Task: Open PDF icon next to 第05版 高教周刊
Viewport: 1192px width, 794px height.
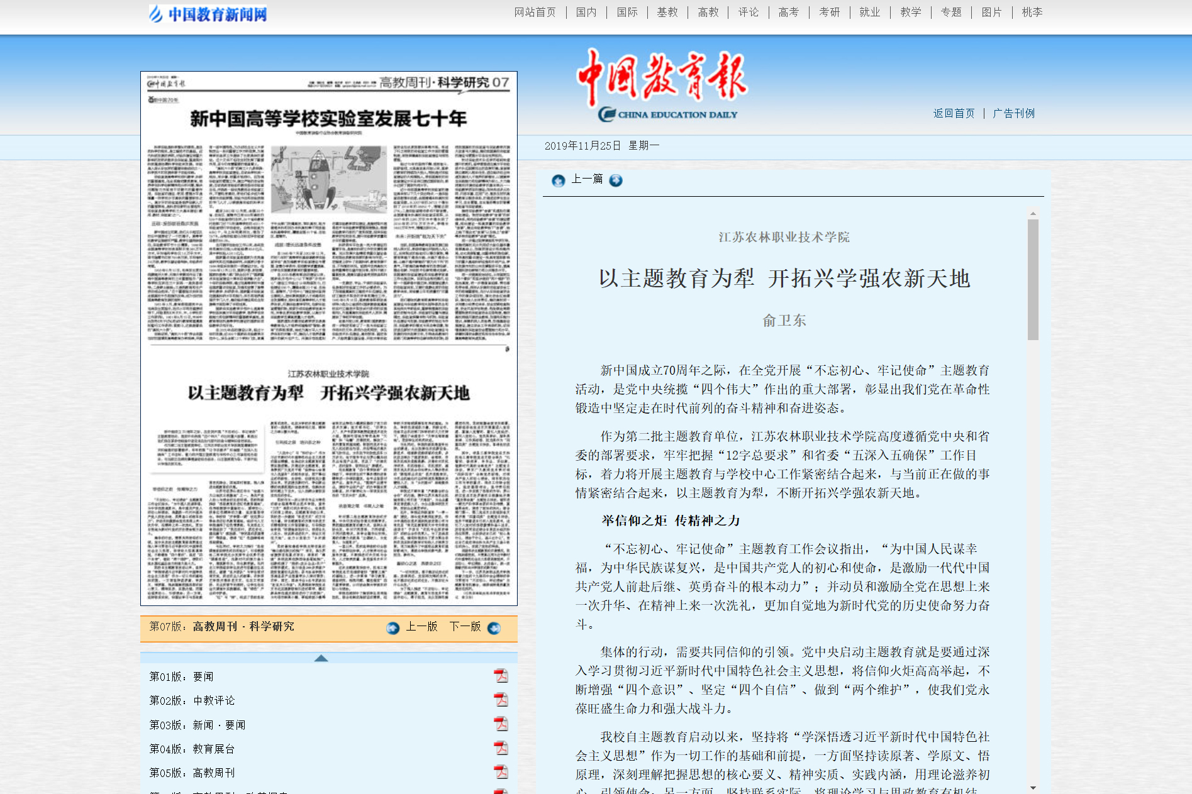Action: coord(501,772)
